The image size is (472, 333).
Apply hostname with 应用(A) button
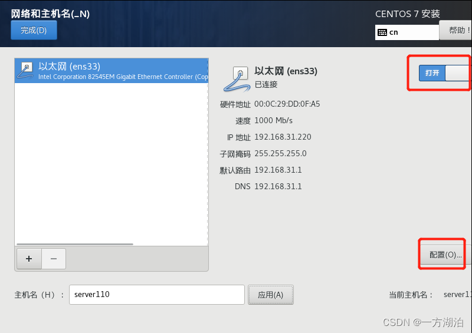271,295
